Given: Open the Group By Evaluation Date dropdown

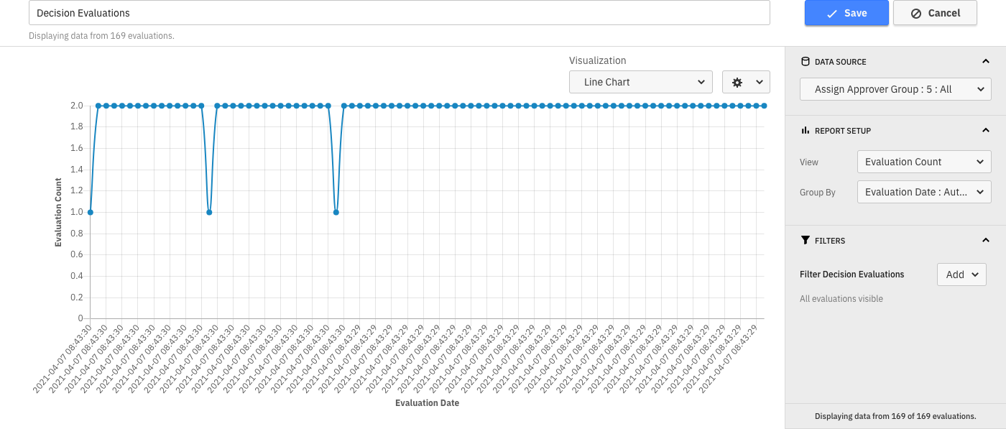Looking at the screenshot, I should tap(923, 192).
